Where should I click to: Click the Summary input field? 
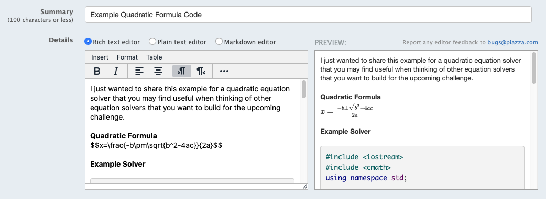[x=308, y=15]
